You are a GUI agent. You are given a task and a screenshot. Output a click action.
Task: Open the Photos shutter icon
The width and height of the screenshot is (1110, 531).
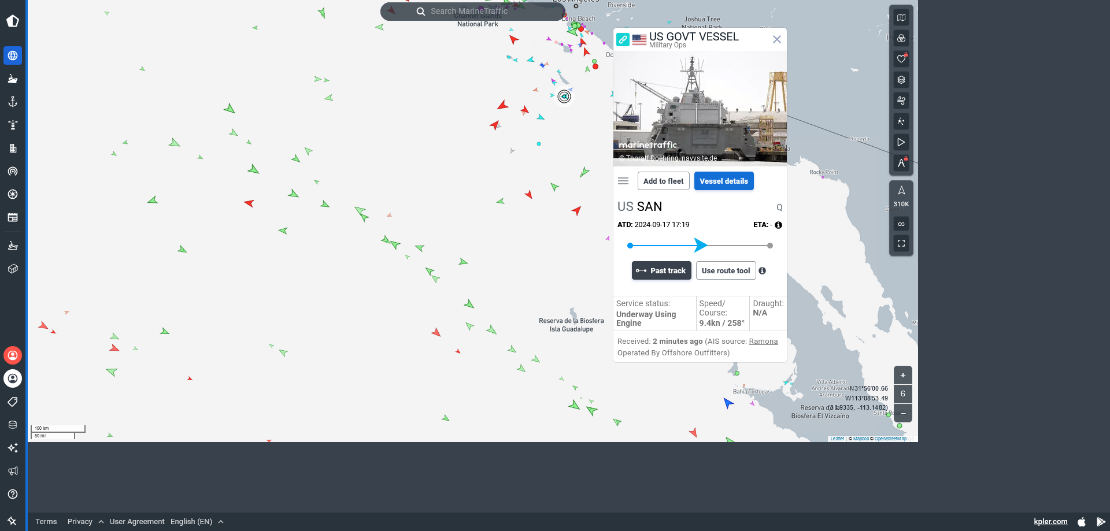13,194
